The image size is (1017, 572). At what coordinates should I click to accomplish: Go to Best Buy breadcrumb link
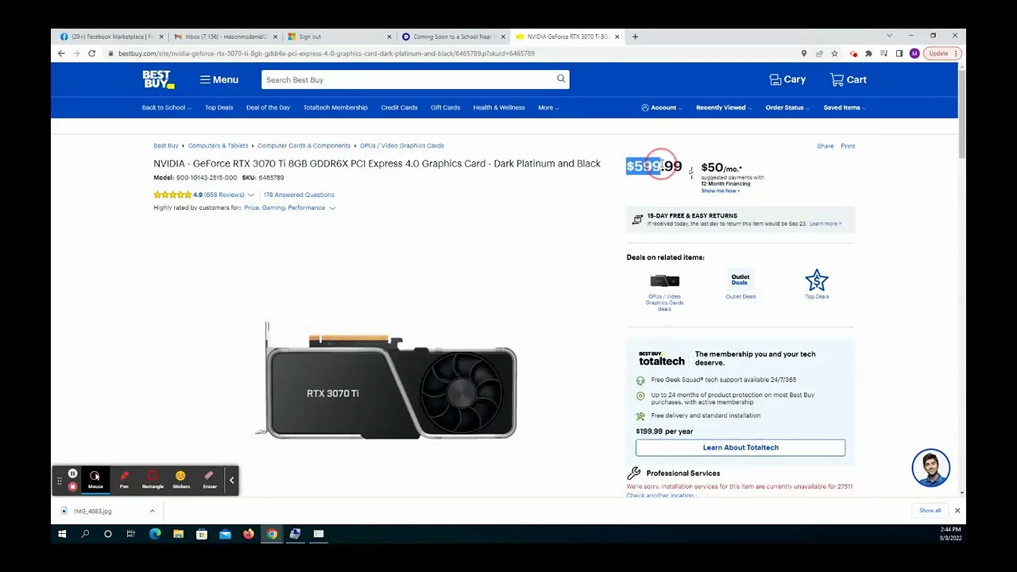pos(166,145)
